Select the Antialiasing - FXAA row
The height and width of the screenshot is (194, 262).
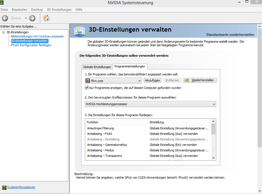coord(148,134)
